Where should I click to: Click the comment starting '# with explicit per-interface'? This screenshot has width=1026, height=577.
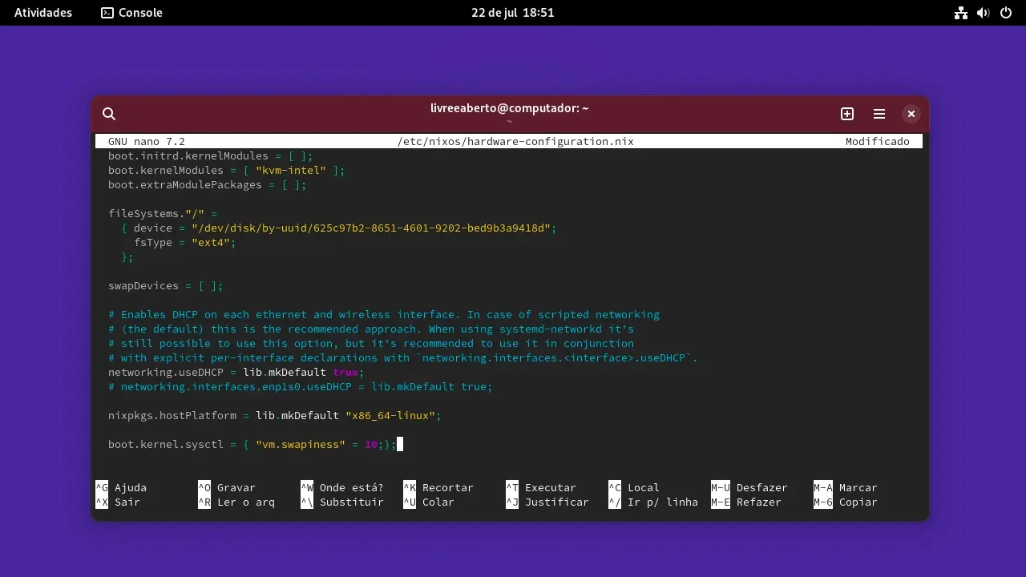403,357
